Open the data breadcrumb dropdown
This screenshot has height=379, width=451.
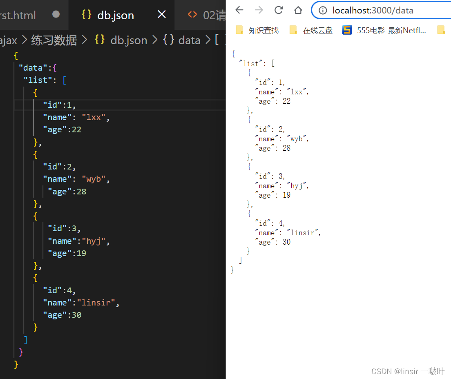[189, 40]
